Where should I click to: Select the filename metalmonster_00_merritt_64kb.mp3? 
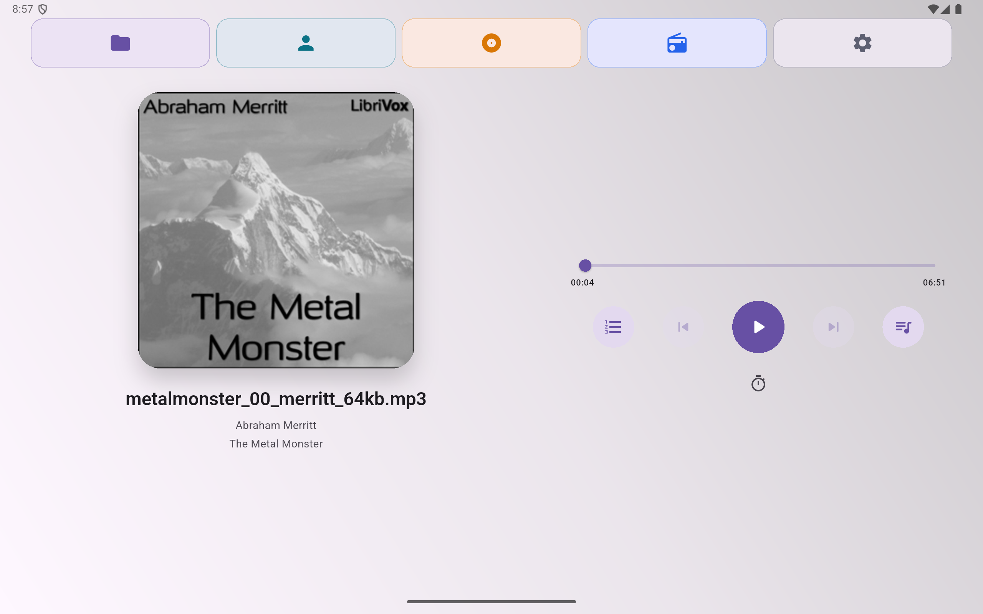pyautogui.click(x=276, y=398)
